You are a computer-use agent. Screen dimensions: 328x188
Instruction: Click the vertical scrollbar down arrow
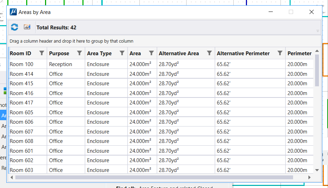point(317,170)
